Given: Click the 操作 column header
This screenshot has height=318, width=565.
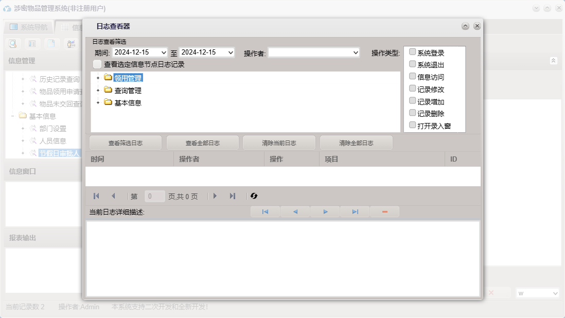Looking at the screenshot, I should (x=292, y=159).
